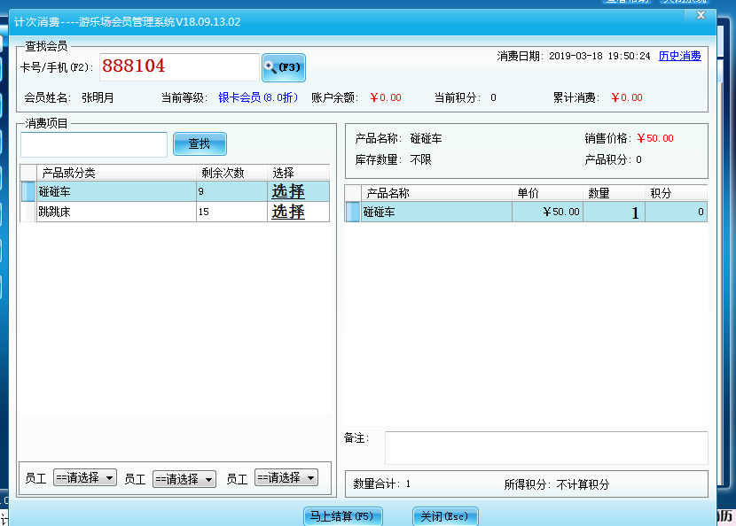Open the second 员工 dropdown

(x=184, y=479)
